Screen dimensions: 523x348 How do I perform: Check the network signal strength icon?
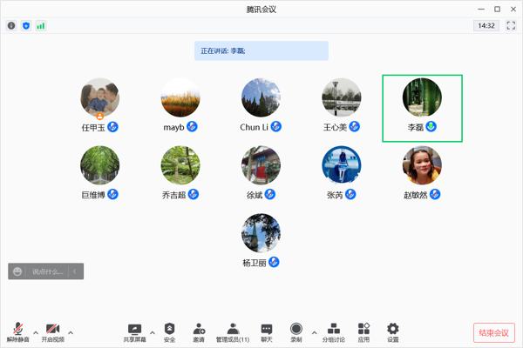41,26
